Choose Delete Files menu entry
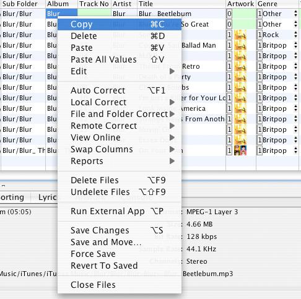Screen dimensions: 301x299 click(x=120, y=180)
